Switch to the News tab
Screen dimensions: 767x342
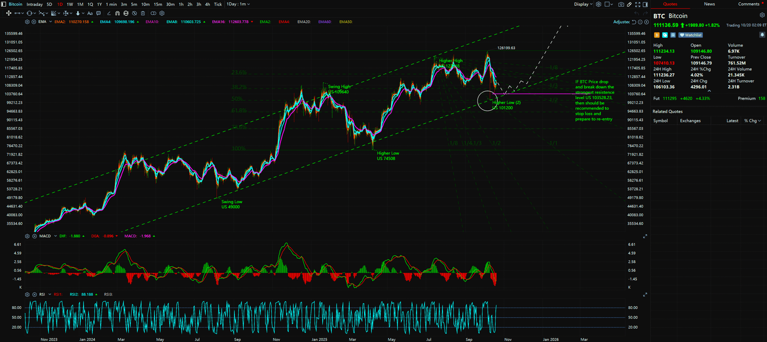(x=709, y=4)
